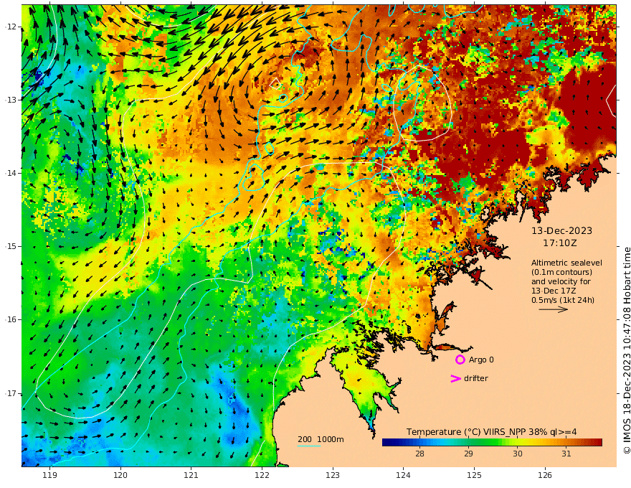Screen dimensions: 631x488
Task: Click the temperature color bar
Action: click(492, 442)
